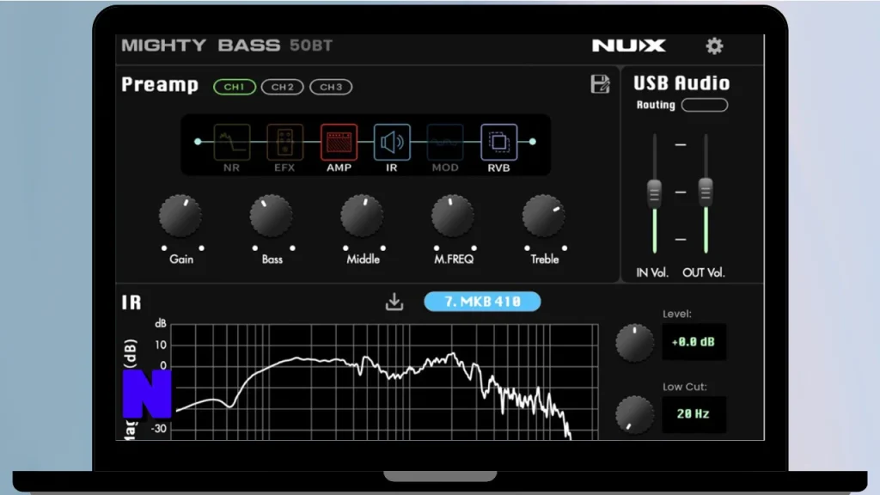
Task: Select the AMP block in signal chain
Action: point(339,142)
